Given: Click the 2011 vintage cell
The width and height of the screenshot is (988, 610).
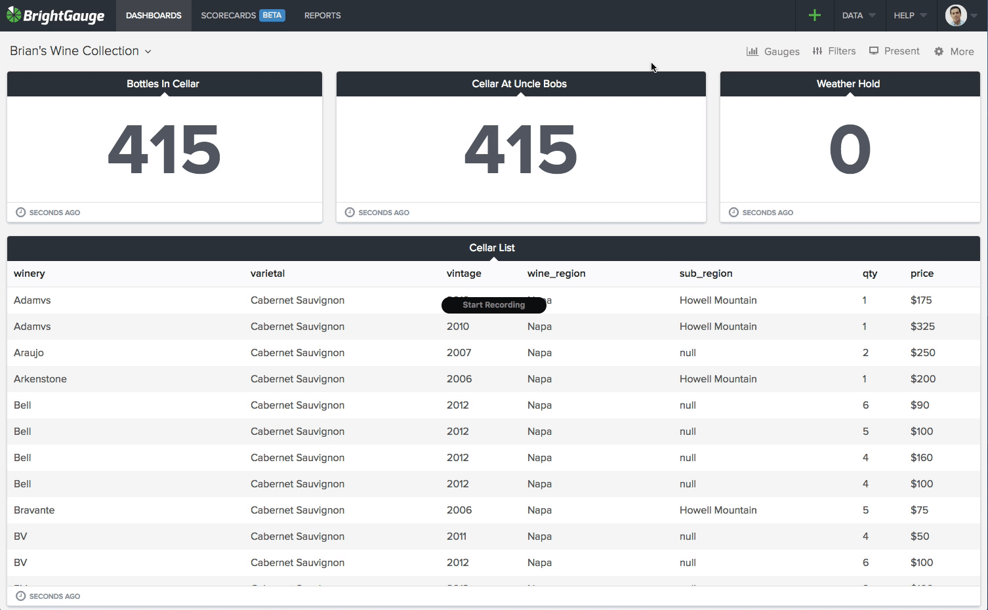Looking at the screenshot, I should (x=457, y=537).
